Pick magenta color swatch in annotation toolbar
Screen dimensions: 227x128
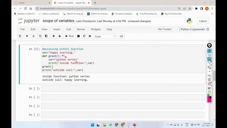tap(209, 100)
